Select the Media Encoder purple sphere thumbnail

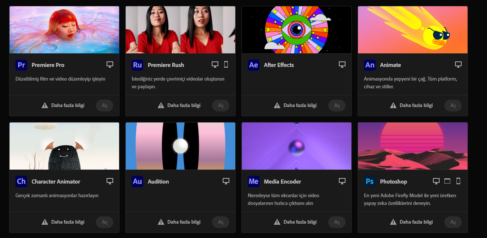pos(297,146)
